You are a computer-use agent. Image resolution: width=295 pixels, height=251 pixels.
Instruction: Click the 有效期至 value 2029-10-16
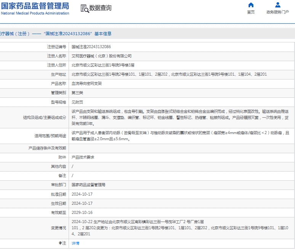(82, 212)
